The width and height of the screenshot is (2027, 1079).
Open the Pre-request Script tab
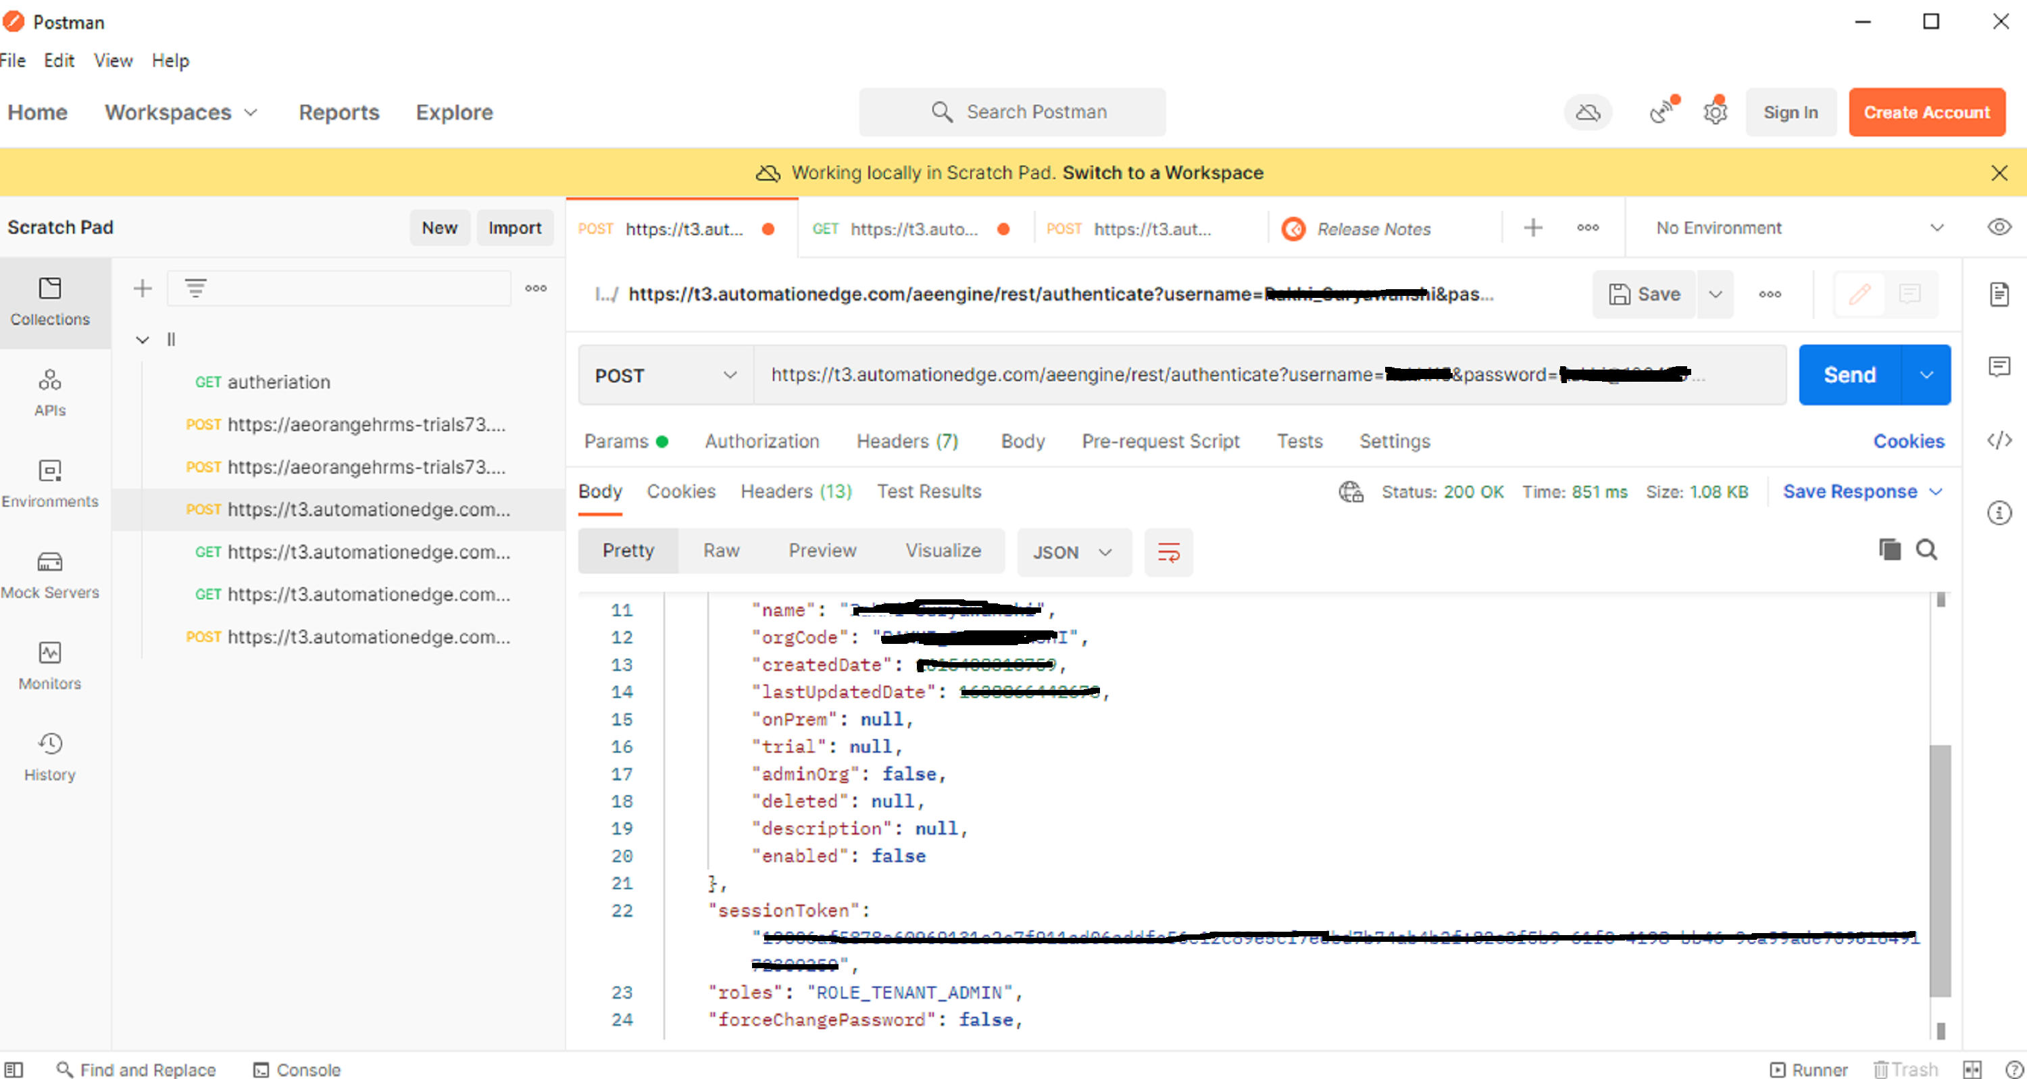1160,441
